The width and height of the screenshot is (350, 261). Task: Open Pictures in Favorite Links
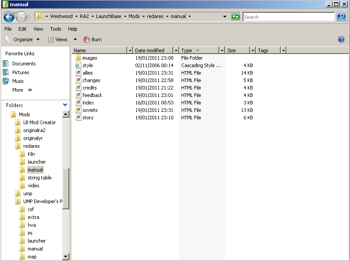pos(21,72)
